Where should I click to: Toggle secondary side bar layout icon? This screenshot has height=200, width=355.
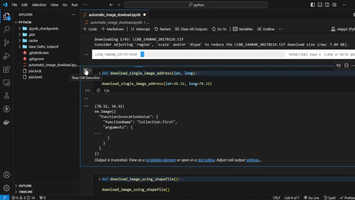tap(327, 5)
